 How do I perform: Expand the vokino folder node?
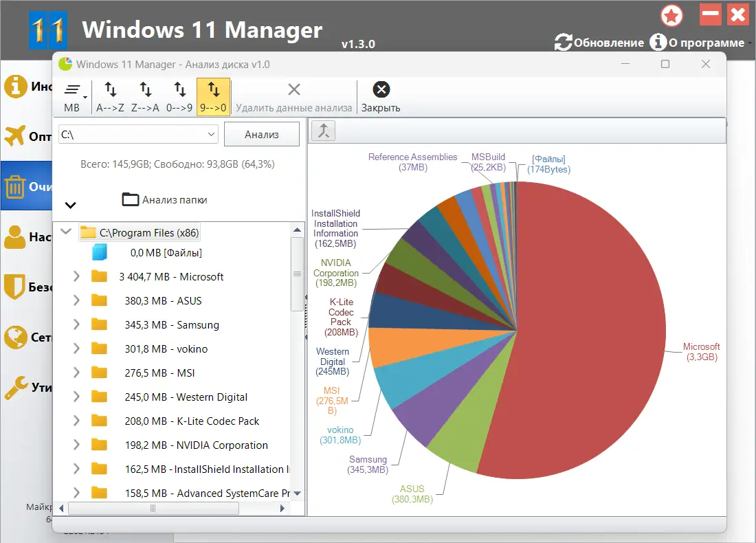pyautogui.click(x=76, y=348)
